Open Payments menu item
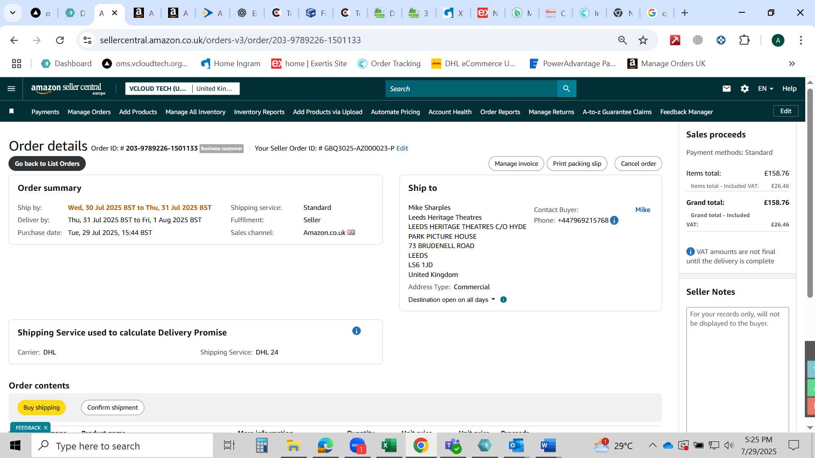The image size is (815, 458). pos(45,112)
